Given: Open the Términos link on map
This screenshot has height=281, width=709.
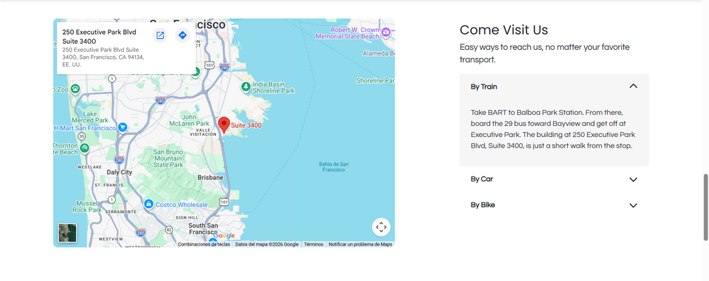Looking at the screenshot, I should pos(314,244).
